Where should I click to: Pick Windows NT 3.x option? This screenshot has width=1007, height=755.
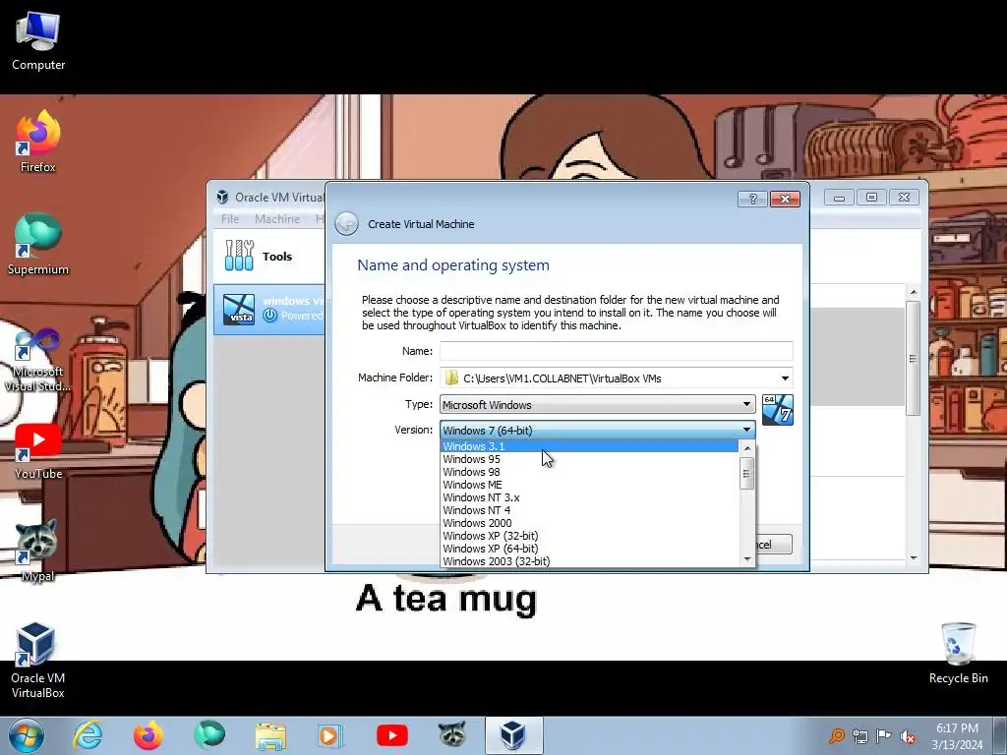(589, 497)
